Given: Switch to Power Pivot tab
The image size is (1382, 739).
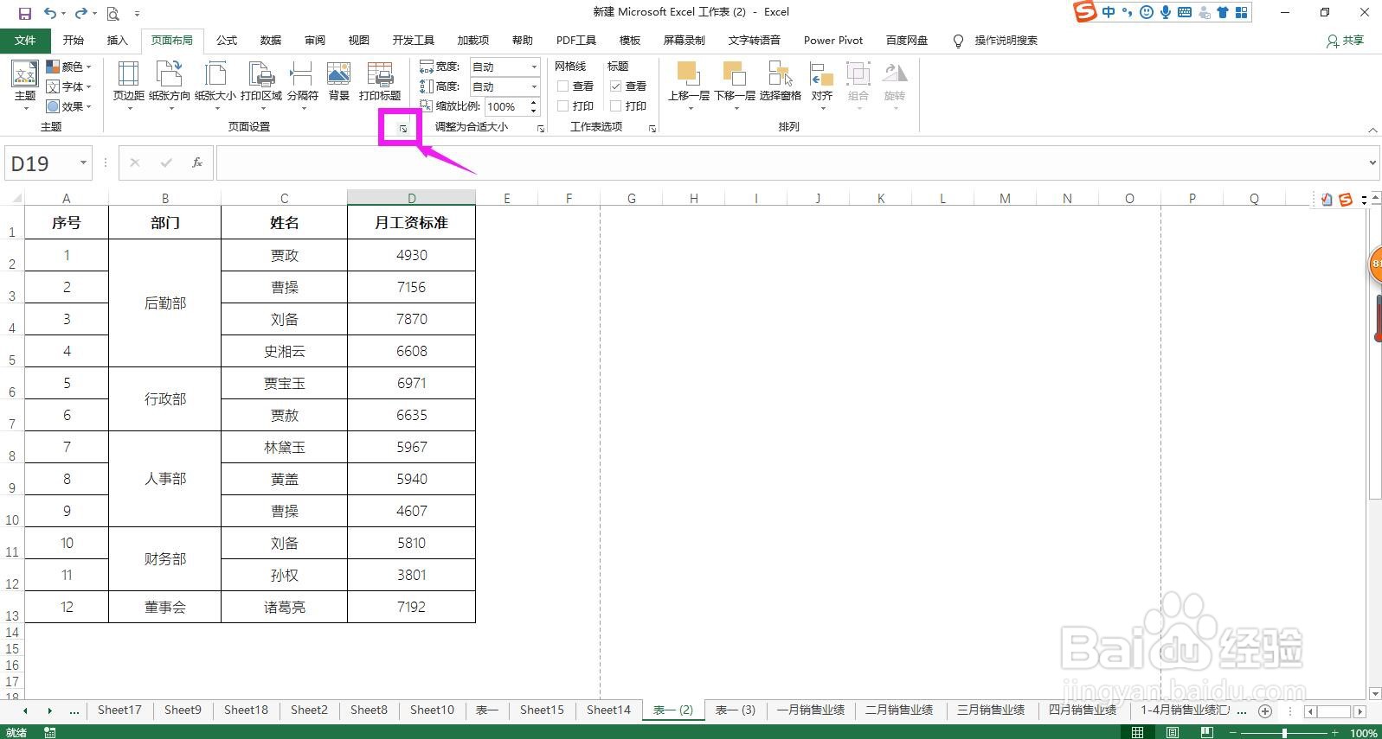Looking at the screenshot, I should coord(833,41).
